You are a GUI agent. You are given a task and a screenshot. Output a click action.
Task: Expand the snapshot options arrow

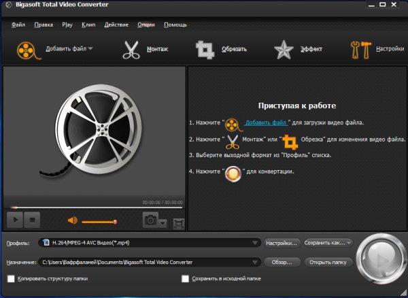point(163,223)
